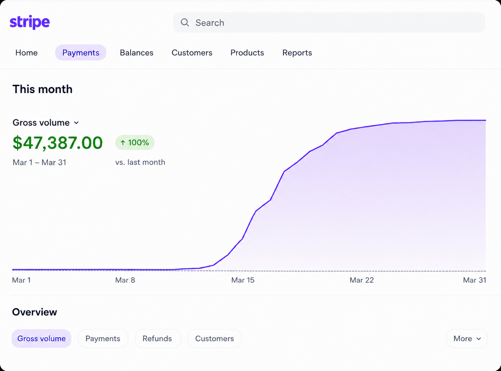Click the Overview heading

35,312
